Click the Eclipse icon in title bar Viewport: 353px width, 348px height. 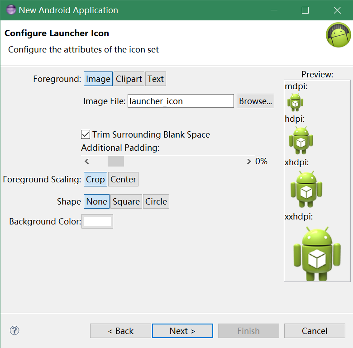[10, 10]
